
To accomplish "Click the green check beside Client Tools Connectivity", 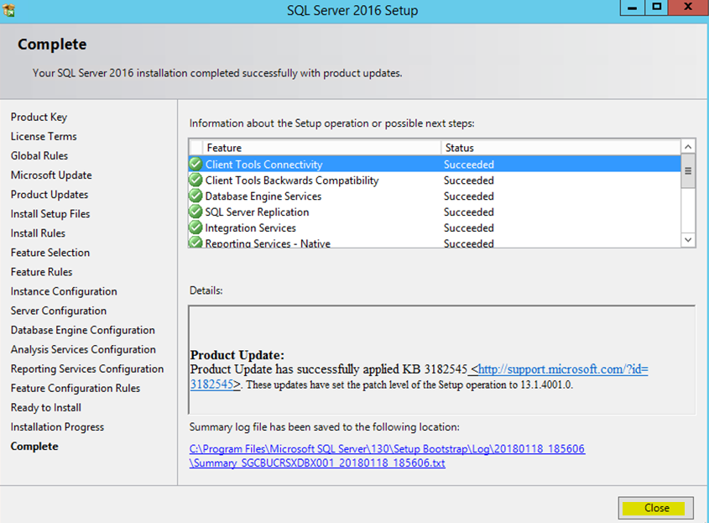I will click(195, 164).
